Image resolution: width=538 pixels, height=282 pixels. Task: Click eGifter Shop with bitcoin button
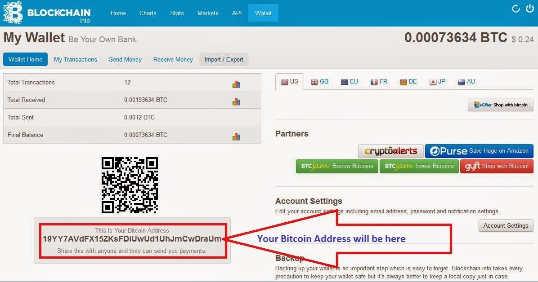point(501,105)
